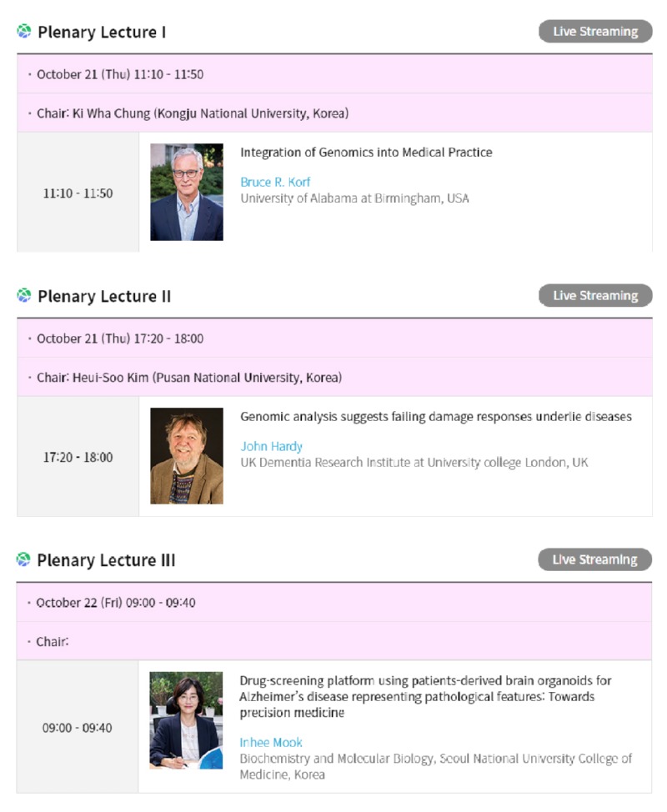
Task: Click the globe icon beside Plenary Lecture III
Action: pos(23,559)
